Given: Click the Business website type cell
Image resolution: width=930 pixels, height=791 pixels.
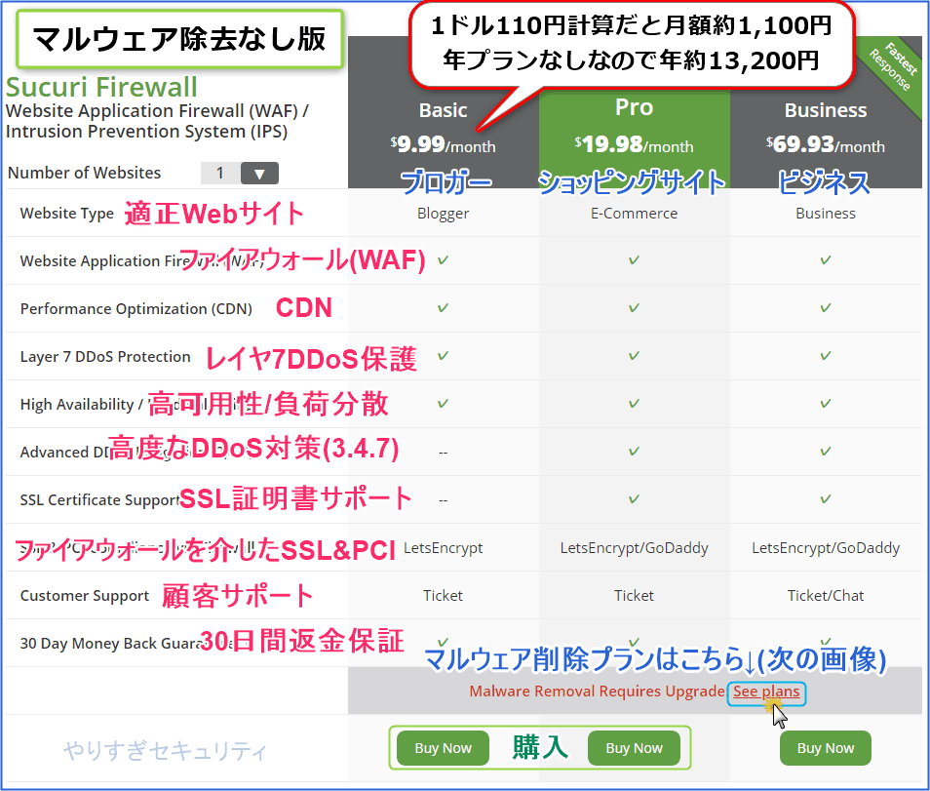Looking at the screenshot, I should pos(826,214).
